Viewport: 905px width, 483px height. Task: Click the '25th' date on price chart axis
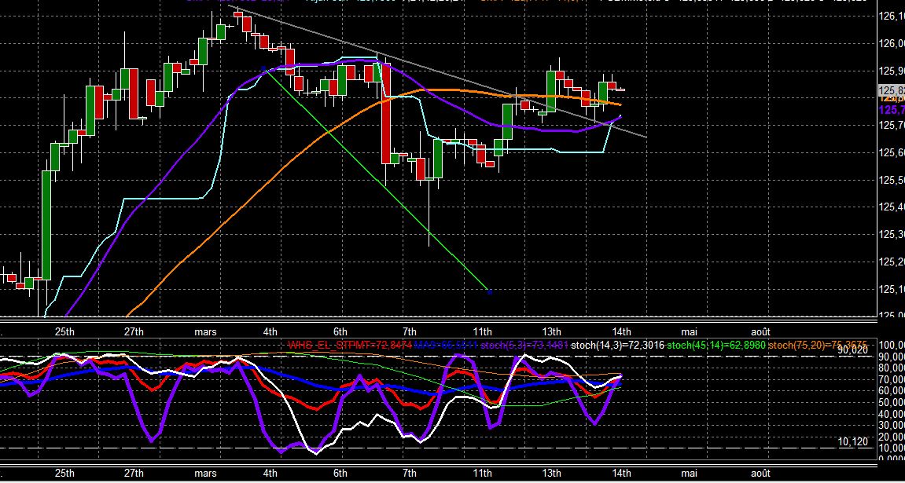[64, 331]
